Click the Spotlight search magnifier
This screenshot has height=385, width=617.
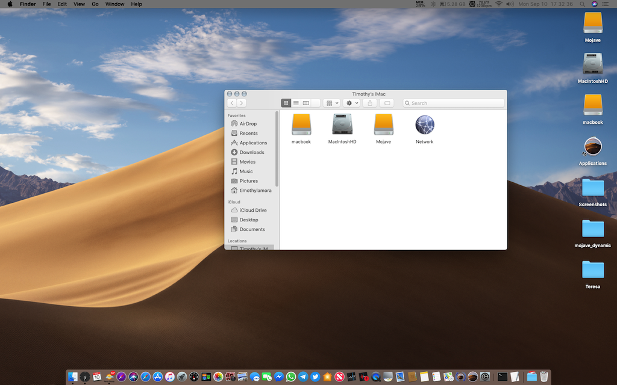(582, 4)
